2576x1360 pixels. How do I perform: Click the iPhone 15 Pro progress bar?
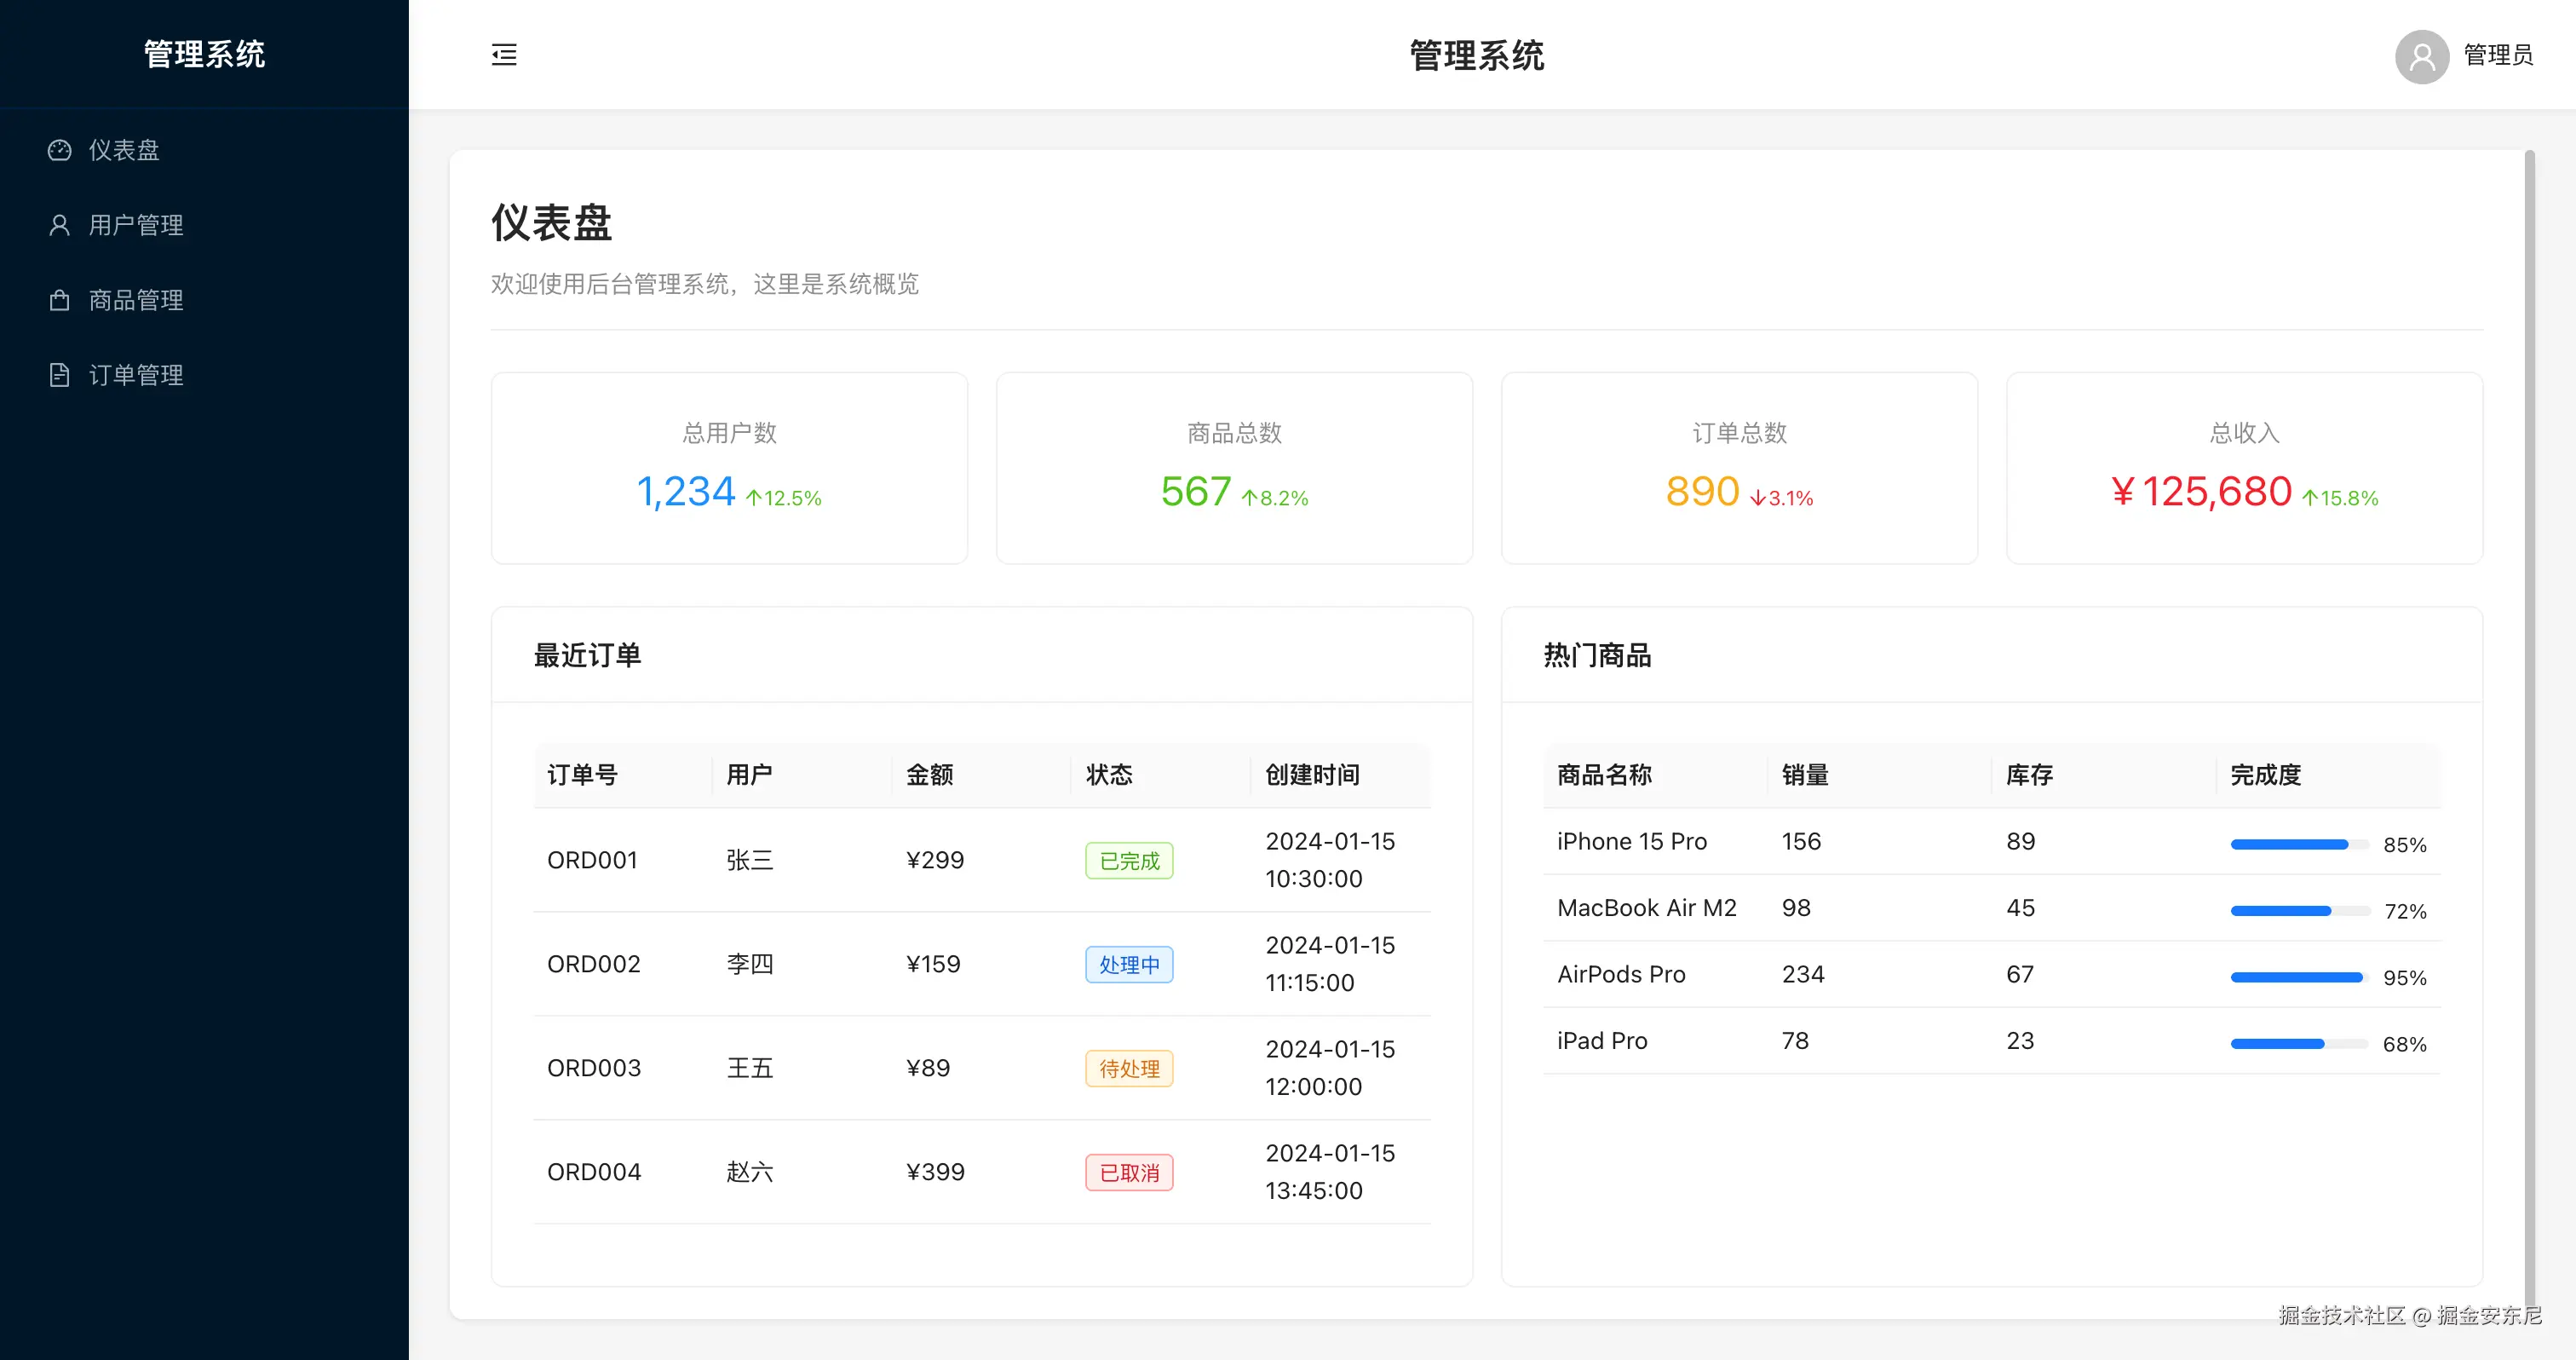click(2298, 845)
